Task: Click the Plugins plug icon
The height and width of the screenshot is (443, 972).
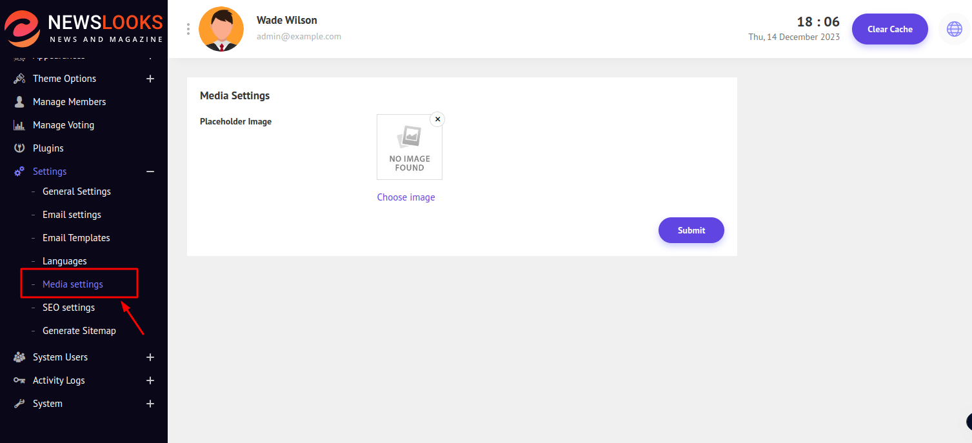Action: (x=19, y=148)
